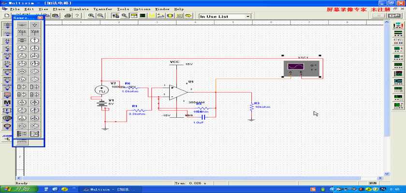406x193 pixels.
Task: Close the Sources floating toolbar
Action: tap(40, 18)
